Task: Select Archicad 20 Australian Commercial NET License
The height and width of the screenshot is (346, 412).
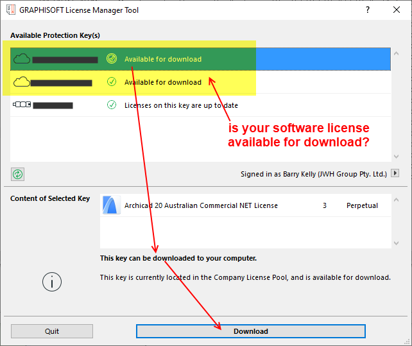Action: [201, 205]
